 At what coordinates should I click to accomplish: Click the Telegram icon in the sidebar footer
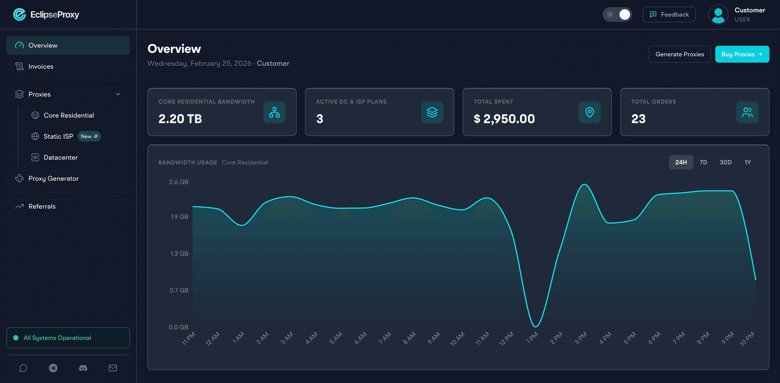click(53, 368)
